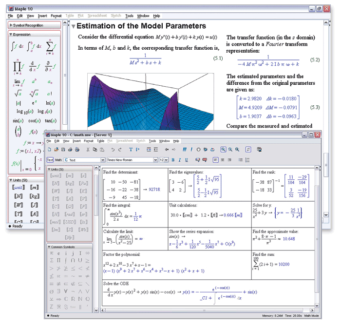Create a new document in math.mw toolbar
The width and height of the screenshot is (341, 327).
49,150
